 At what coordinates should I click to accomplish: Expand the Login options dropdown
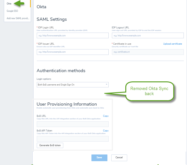[x=73, y=85]
